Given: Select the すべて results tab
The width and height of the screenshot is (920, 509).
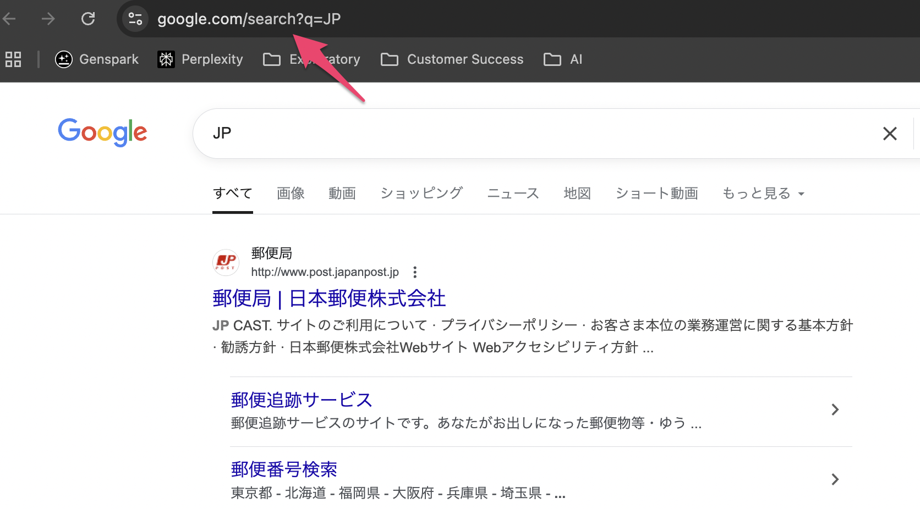Looking at the screenshot, I should point(233,193).
